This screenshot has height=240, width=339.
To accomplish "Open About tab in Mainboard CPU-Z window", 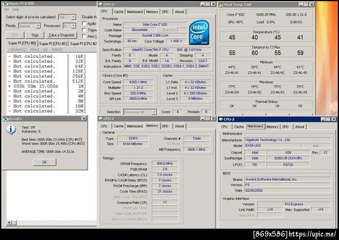I will [299, 127].
